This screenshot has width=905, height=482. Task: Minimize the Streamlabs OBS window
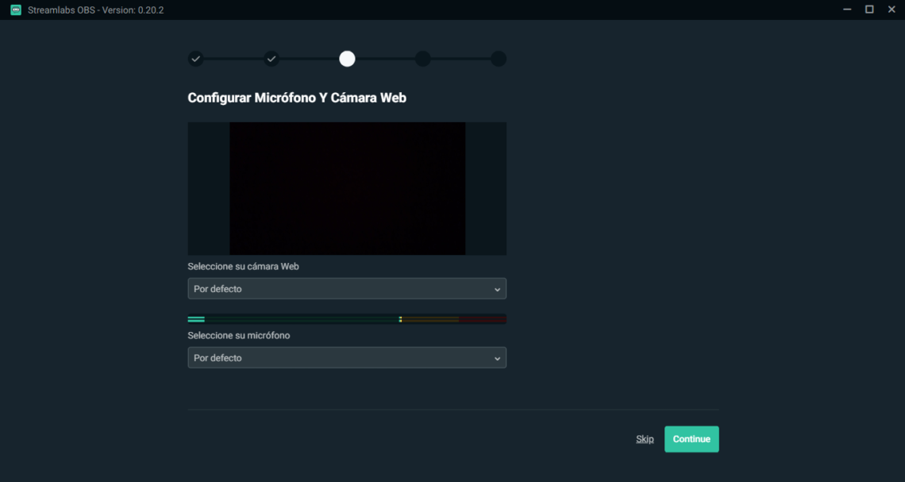(x=846, y=9)
